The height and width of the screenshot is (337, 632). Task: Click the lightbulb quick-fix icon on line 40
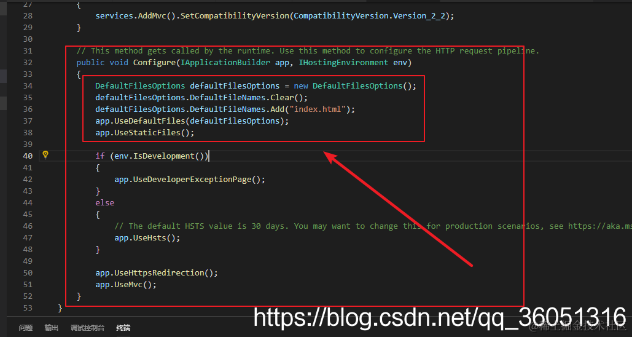(x=45, y=155)
